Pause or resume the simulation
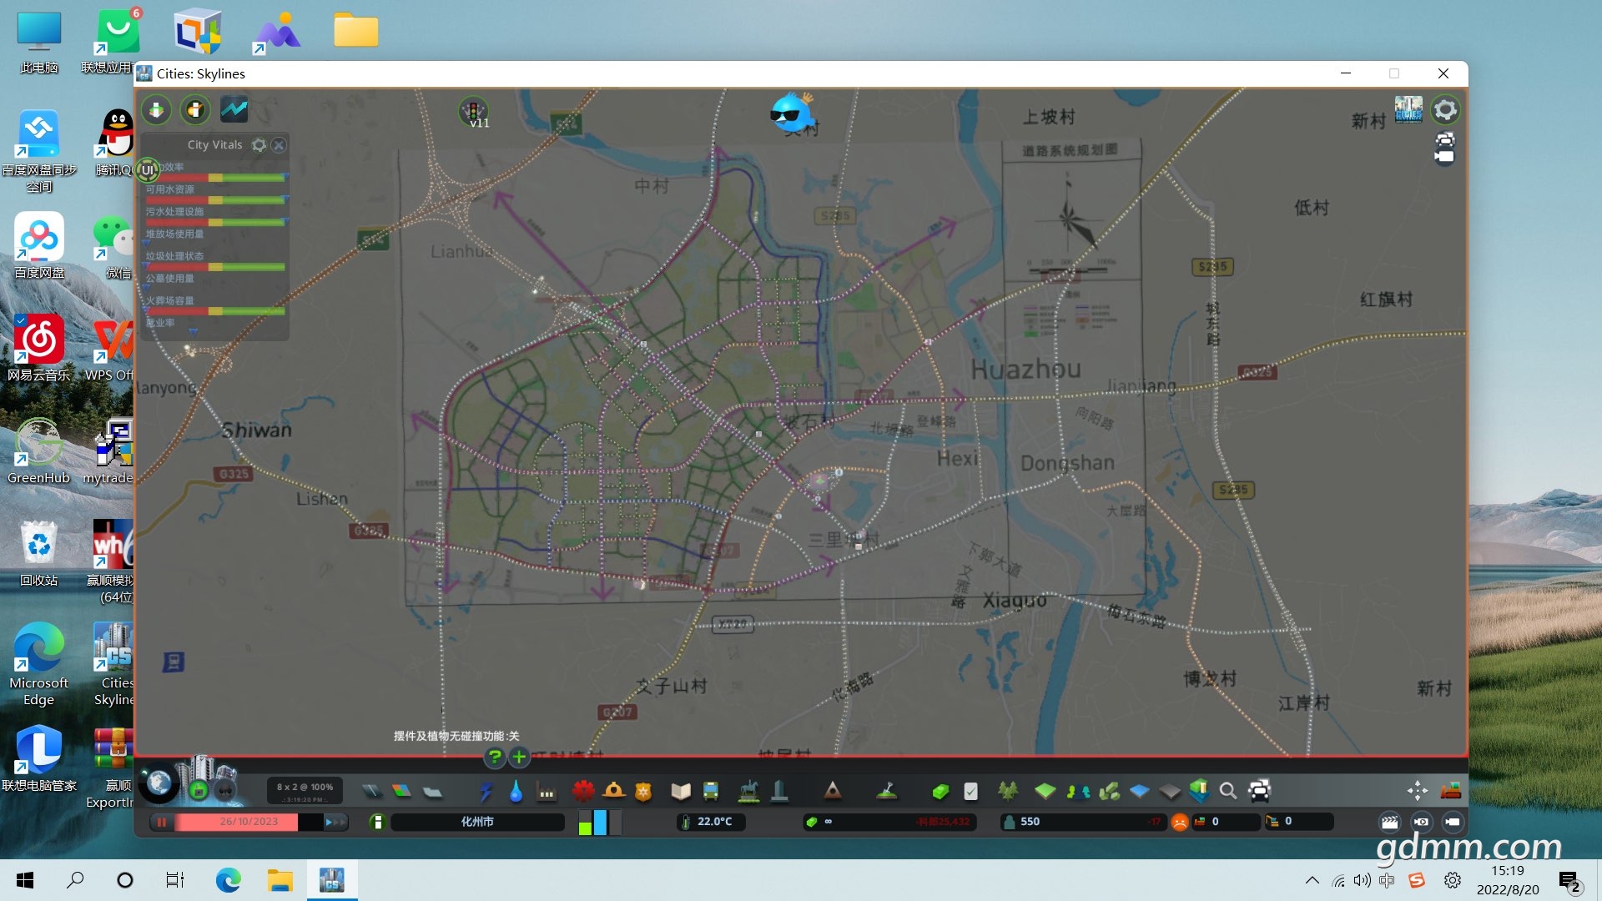Viewport: 1602px width, 901px height. coord(162,822)
